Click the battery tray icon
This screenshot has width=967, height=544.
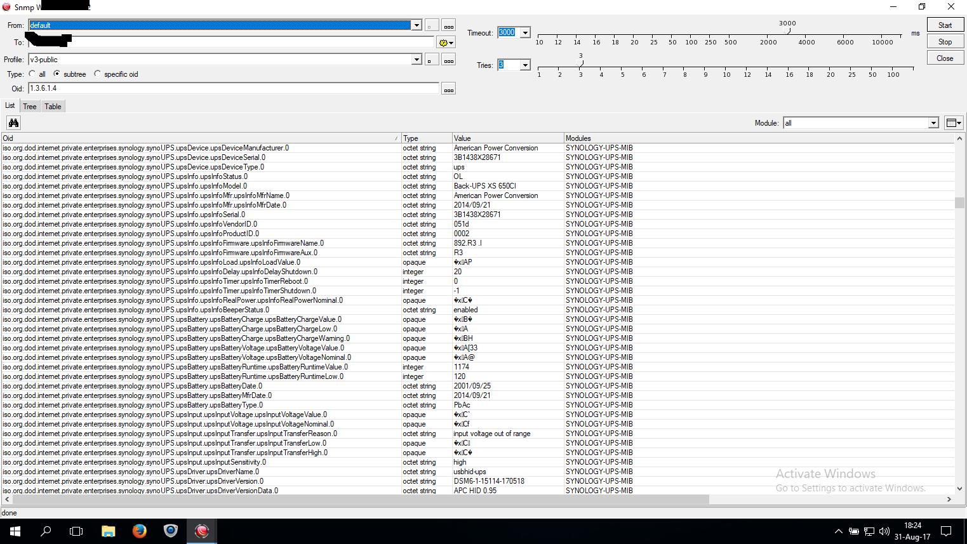click(854, 531)
